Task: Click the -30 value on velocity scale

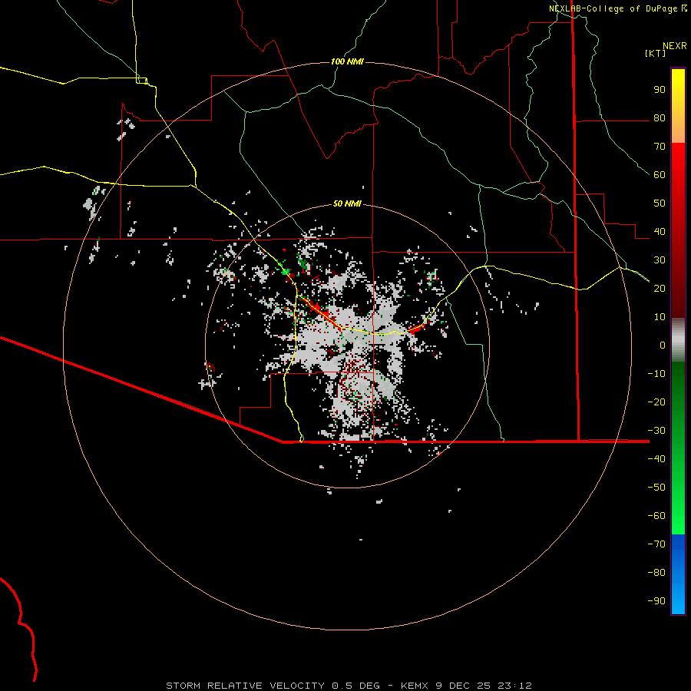Action: tap(656, 431)
